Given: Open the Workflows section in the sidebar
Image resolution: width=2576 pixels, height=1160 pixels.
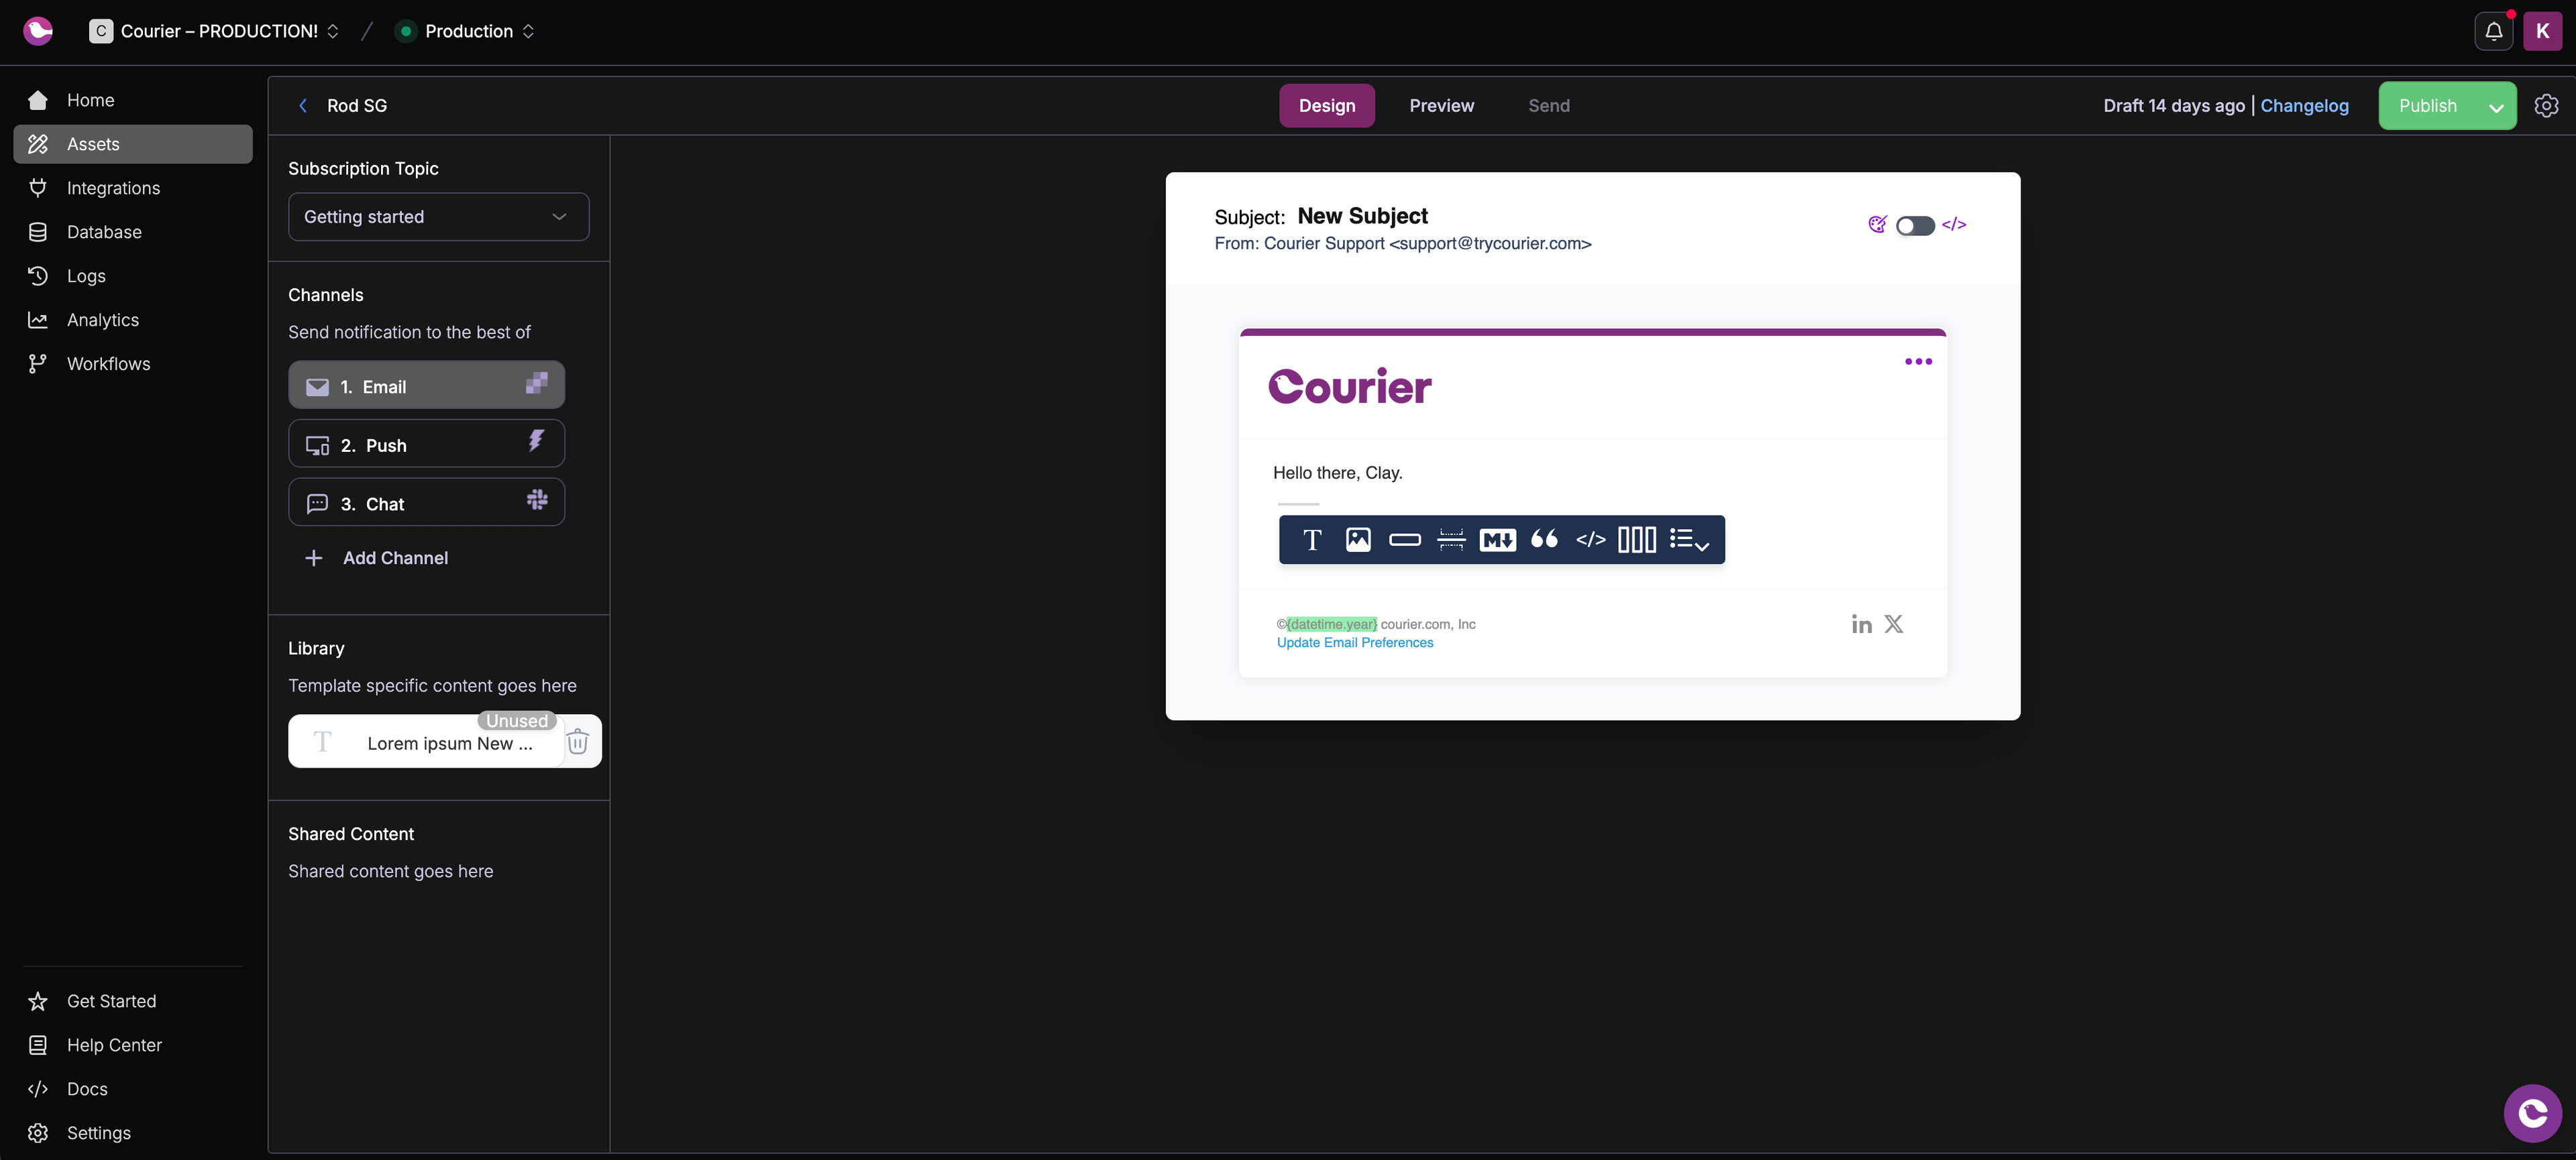Looking at the screenshot, I should click(x=108, y=363).
